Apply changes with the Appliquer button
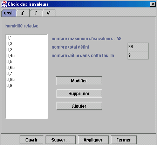The width and height of the screenshot is (157, 145). (93, 140)
